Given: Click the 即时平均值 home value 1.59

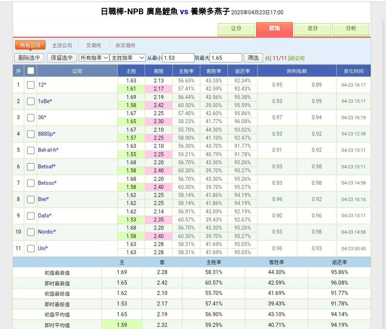Looking at the screenshot, I should point(122,325).
